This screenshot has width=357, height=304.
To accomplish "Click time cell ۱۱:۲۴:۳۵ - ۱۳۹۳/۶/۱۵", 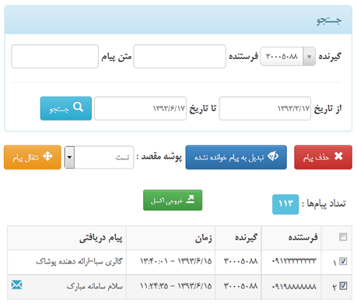I will tap(176, 286).
